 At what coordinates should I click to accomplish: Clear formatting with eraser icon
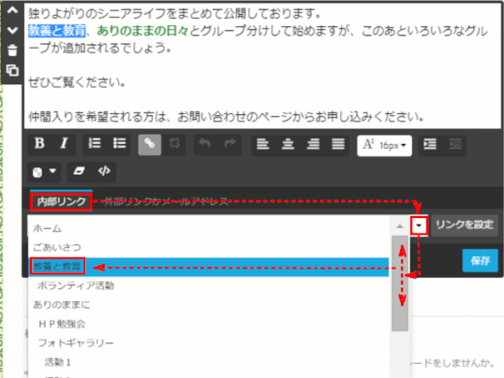(x=79, y=171)
